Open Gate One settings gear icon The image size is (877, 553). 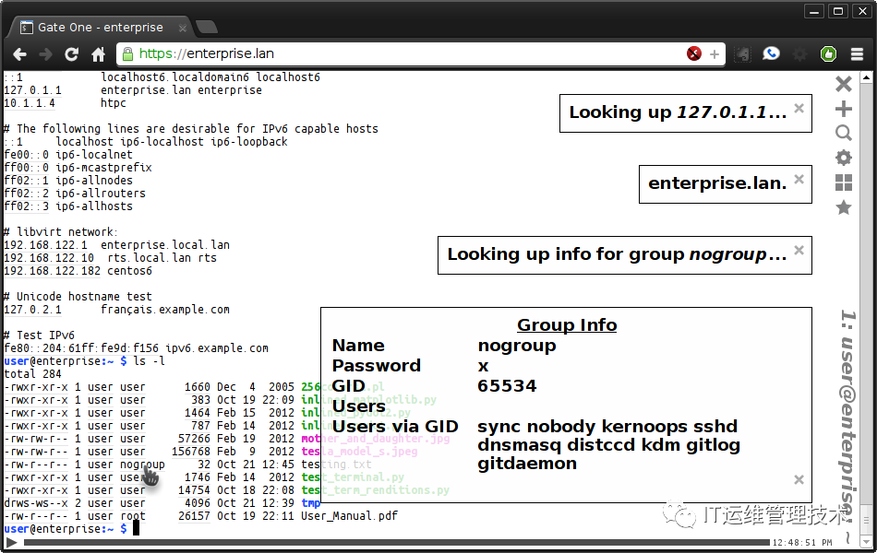(x=844, y=158)
